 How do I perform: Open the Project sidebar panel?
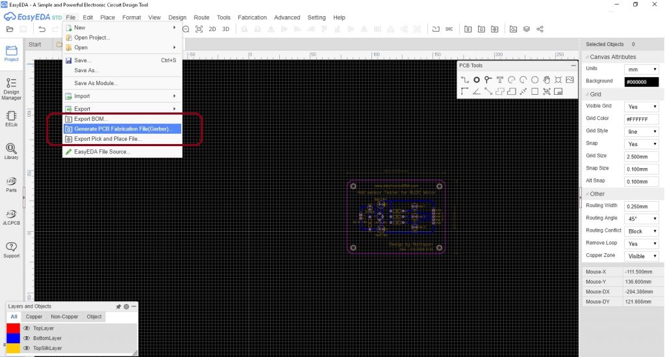pos(12,53)
